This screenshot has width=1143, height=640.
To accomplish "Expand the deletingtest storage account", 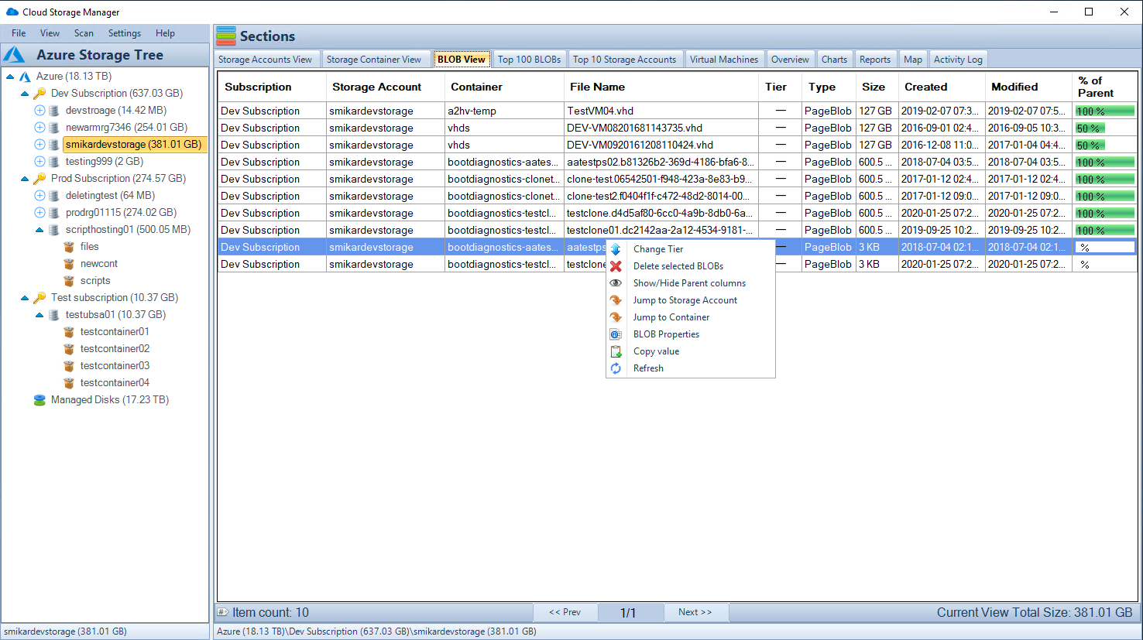I will (x=39, y=196).
